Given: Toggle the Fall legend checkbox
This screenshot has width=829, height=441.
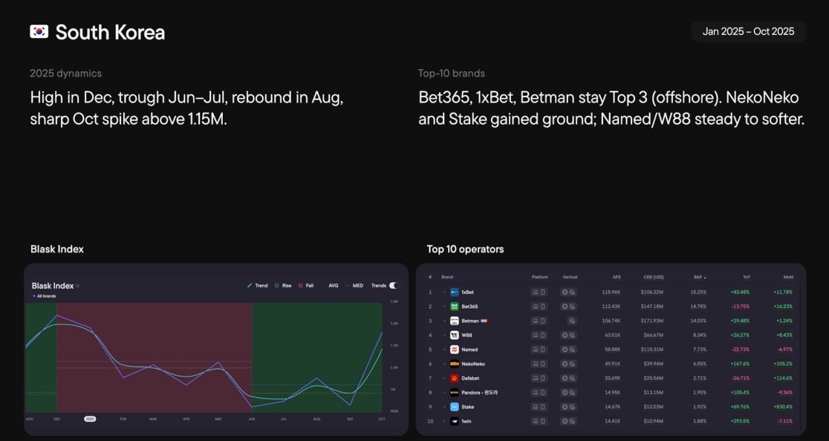Looking at the screenshot, I should (301, 286).
